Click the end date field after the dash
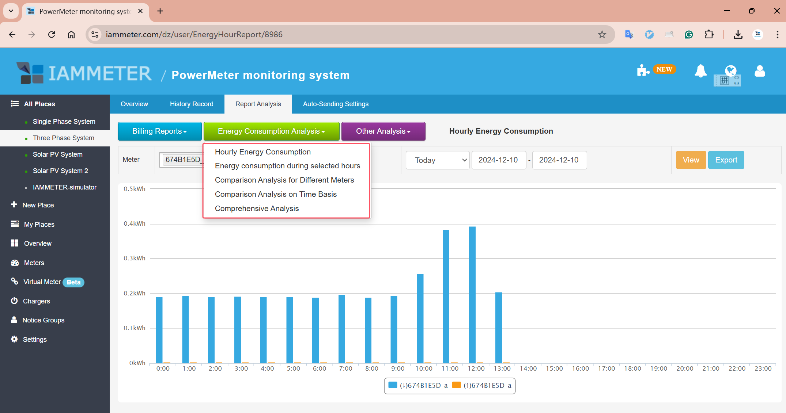 click(559, 160)
